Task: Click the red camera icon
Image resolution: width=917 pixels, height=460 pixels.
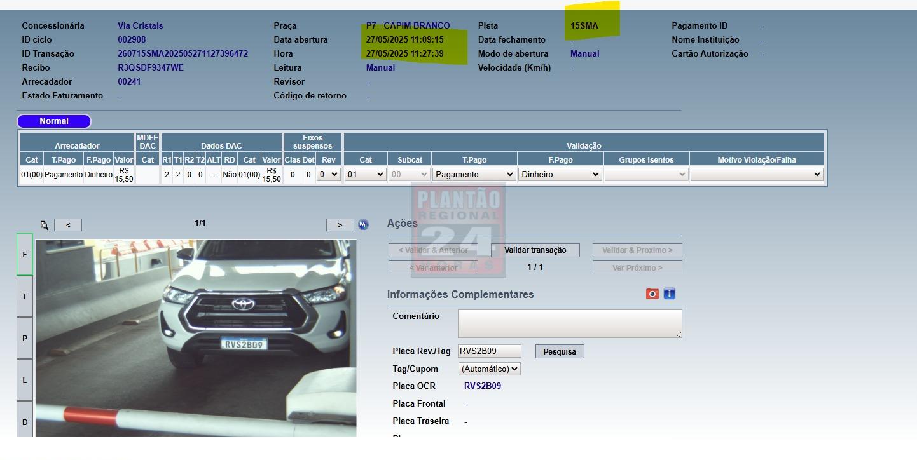Action: pos(652,294)
